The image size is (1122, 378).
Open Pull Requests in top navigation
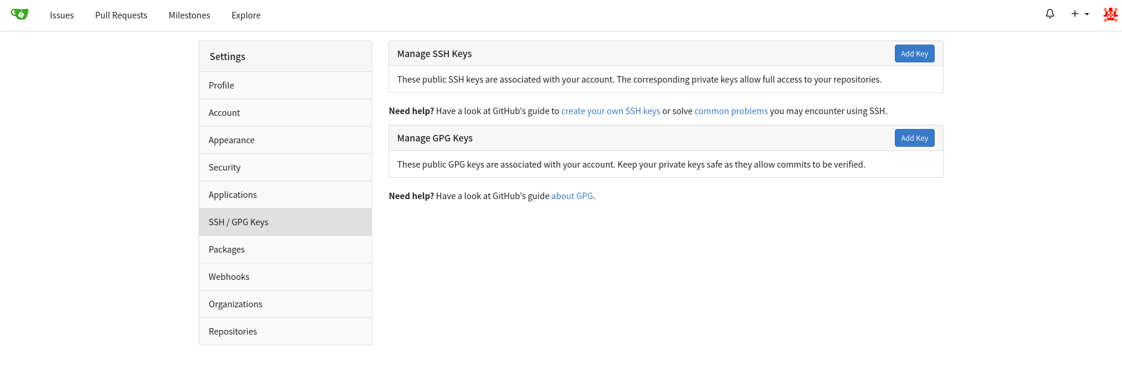click(121, 15)
